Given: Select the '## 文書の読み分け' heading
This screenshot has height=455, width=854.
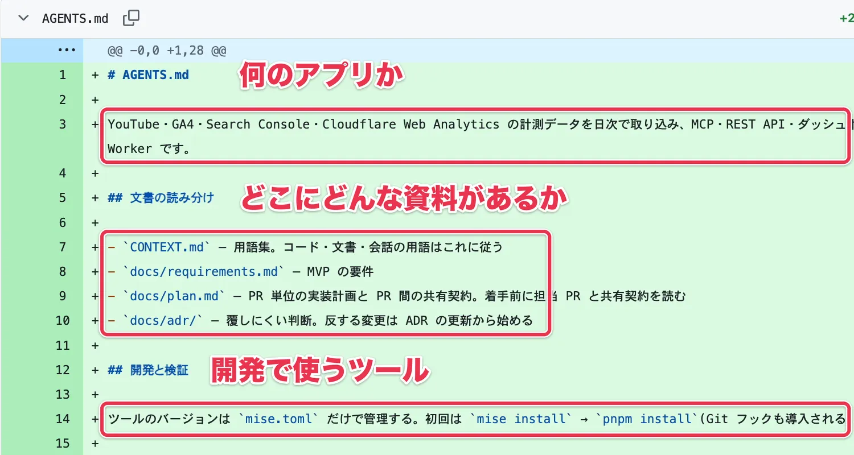Looking at the screenshot, I should [x=161, y=198].
